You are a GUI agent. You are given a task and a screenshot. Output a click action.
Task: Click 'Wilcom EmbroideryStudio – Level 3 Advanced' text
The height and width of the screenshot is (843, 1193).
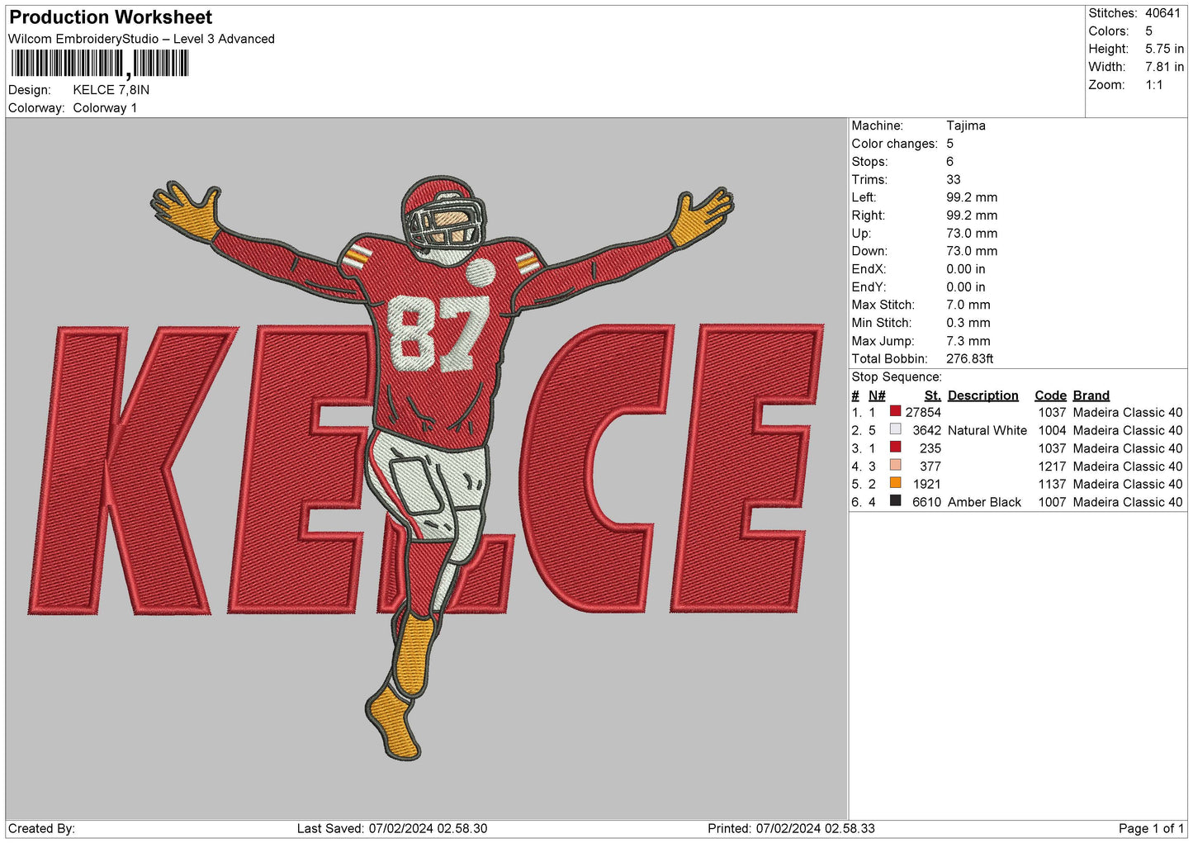[x=141, y=39]
